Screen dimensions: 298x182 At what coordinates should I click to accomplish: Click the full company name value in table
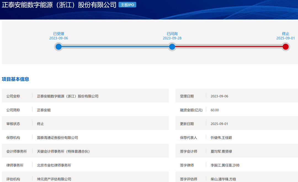(68, 96)
